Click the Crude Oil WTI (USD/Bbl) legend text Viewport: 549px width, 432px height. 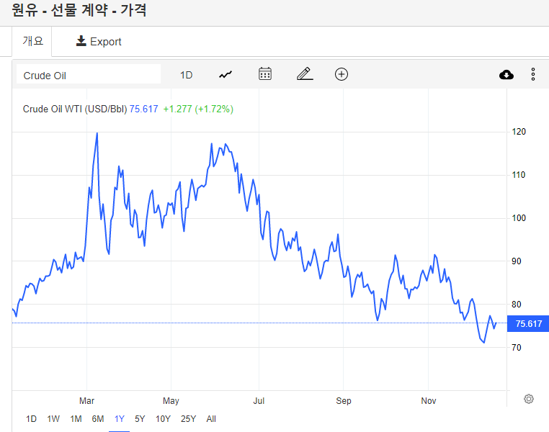[x=75, y=109]
